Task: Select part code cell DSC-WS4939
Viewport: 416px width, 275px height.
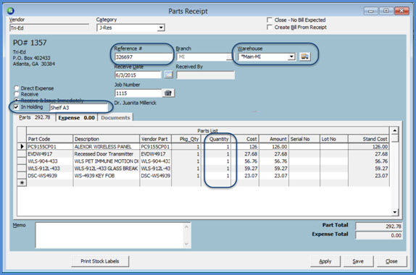Action: point(49,175)
